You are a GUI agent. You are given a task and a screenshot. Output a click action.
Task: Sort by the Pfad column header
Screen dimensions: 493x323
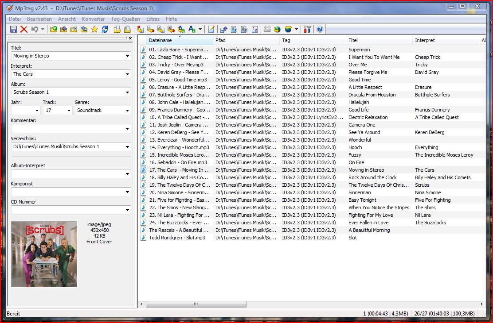point(246,40)
